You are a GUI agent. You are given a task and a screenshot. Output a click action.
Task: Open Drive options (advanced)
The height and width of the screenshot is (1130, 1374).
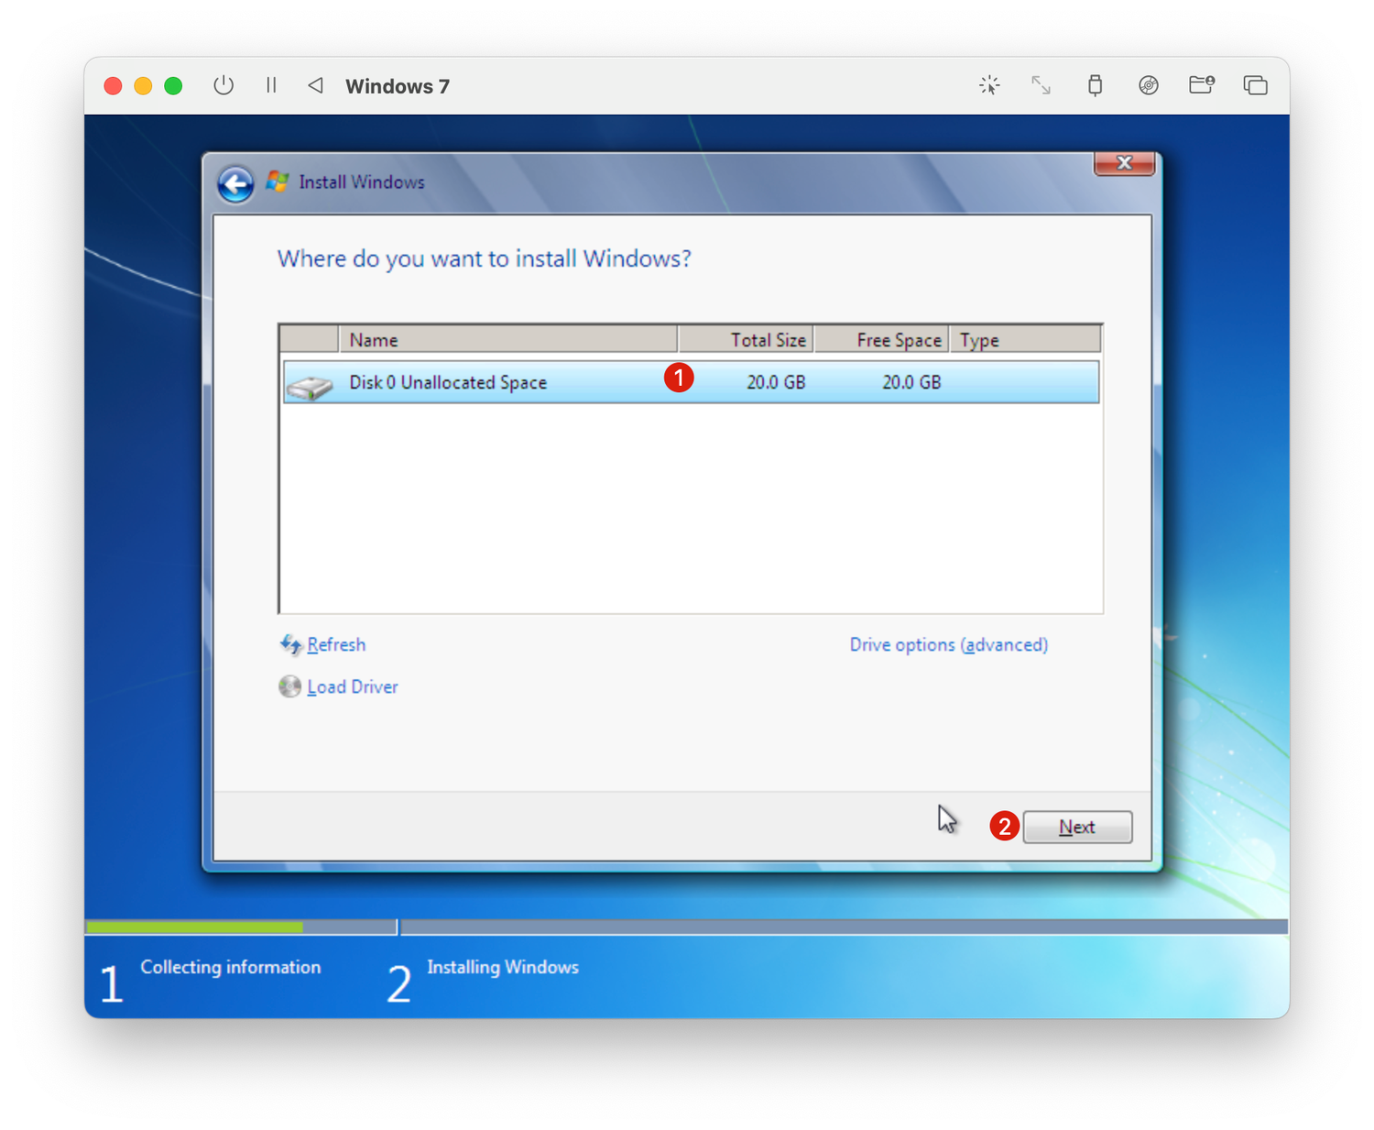(x=948, y=644)
